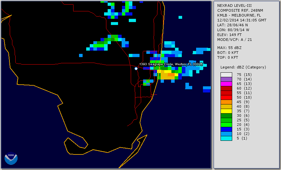Click the 45 (9) legend value
Image resolution: width=281 pixels, height=170 pixels.
point(243,102)
